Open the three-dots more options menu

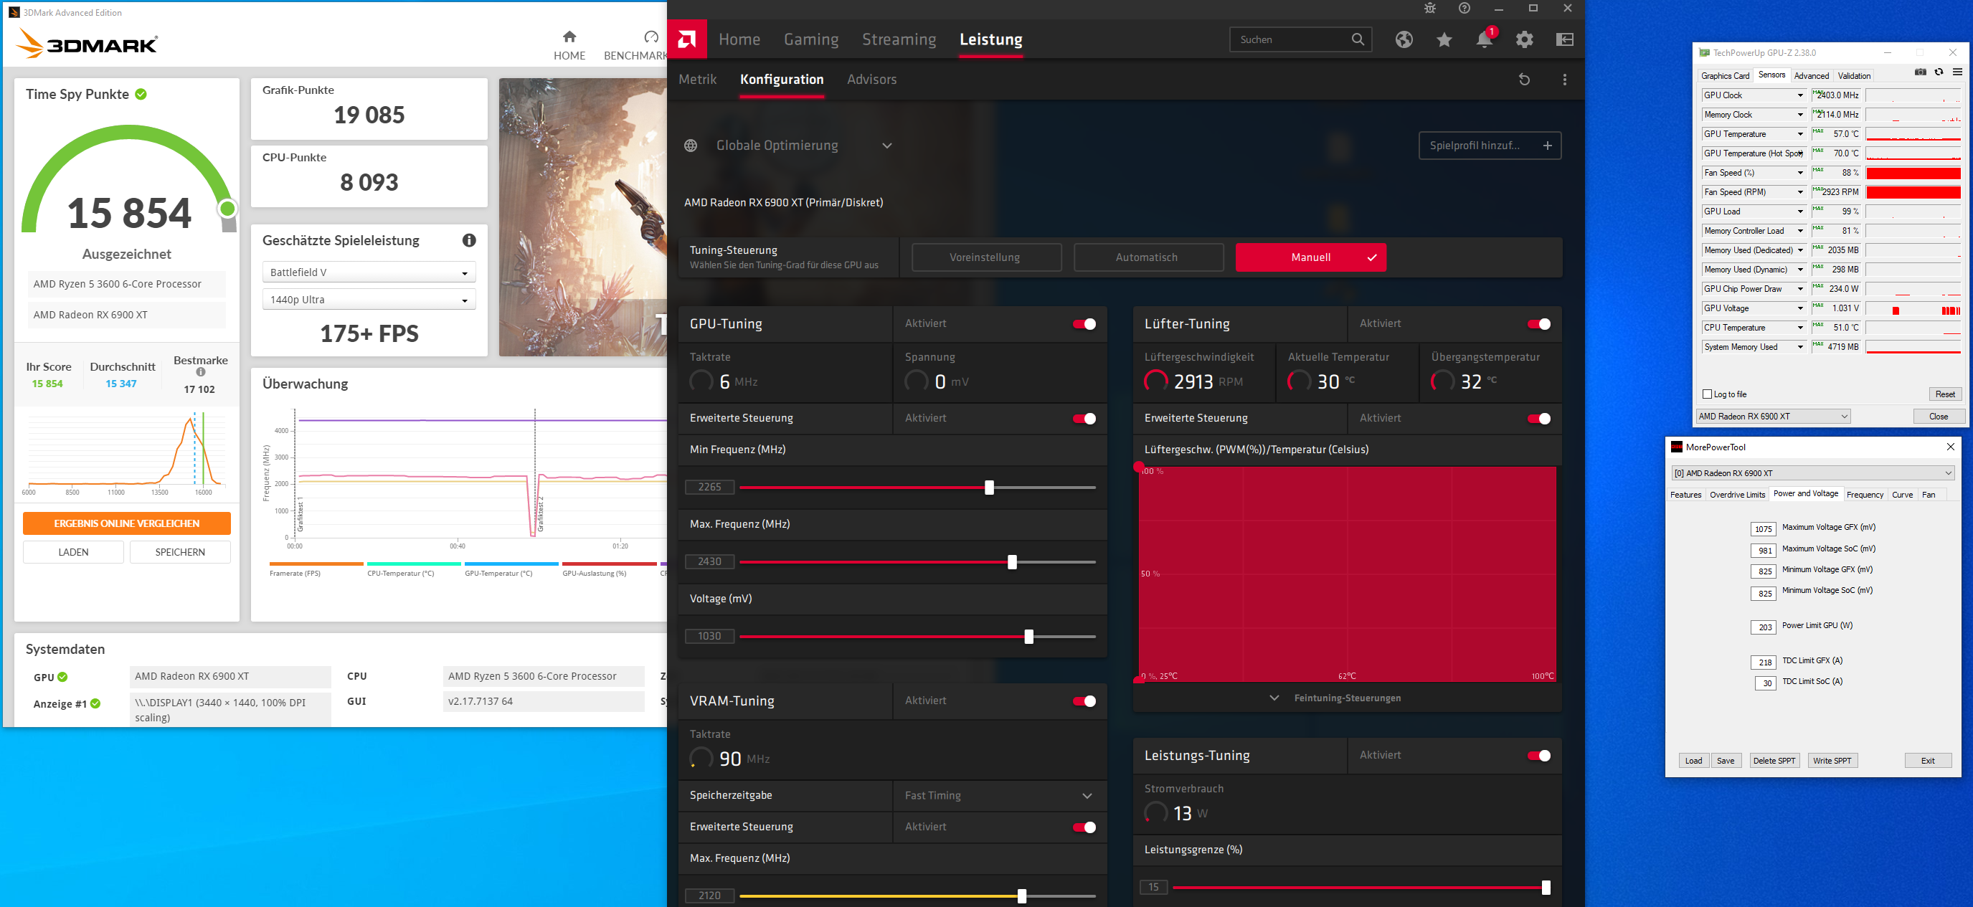(1564, 80)
